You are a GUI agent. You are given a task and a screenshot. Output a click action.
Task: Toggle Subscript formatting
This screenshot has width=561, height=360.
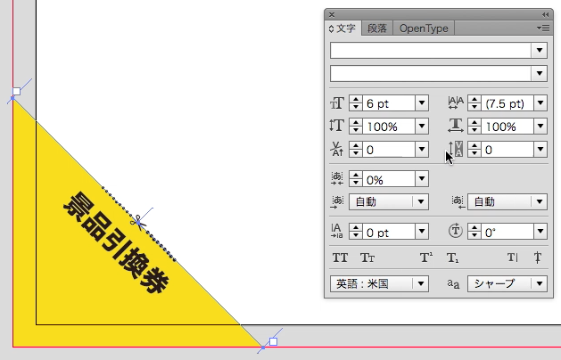[x=452, y=258]
